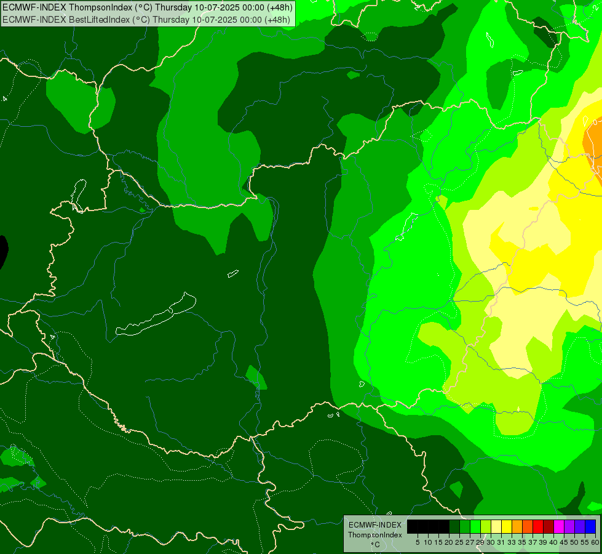Click legend scale value 10
The height and width of the screenshot is (554, 602).
428,542
